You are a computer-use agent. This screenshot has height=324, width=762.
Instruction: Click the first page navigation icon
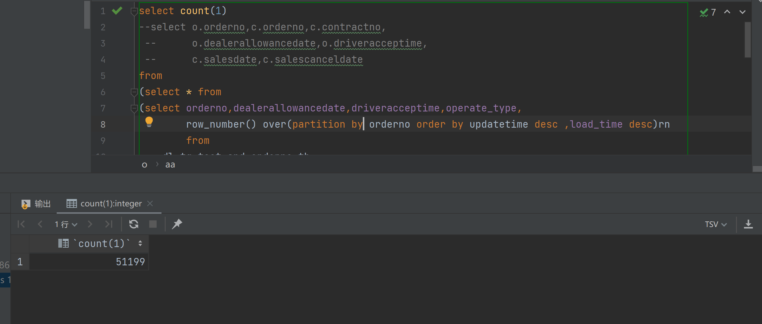(x=21, y=224)
